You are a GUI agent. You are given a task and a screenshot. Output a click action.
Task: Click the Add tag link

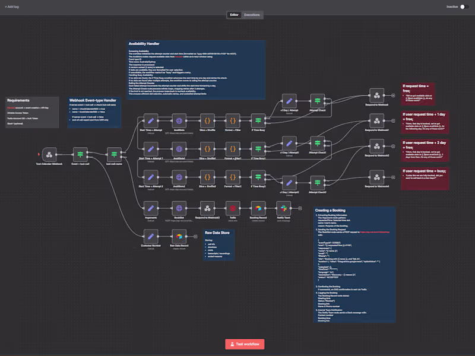11,7
